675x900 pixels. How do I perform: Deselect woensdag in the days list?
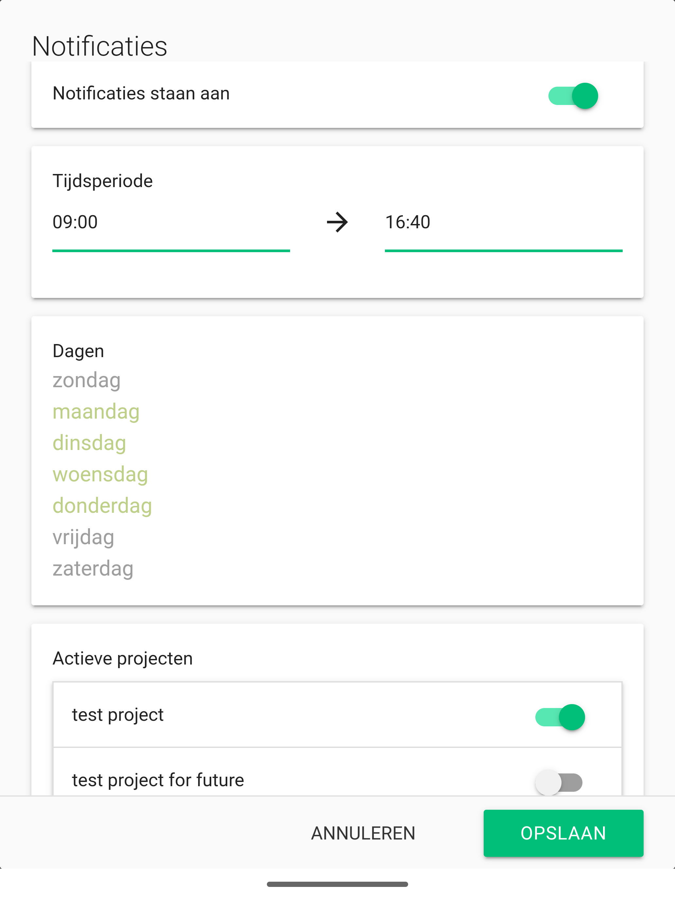[x=100, y=475]
